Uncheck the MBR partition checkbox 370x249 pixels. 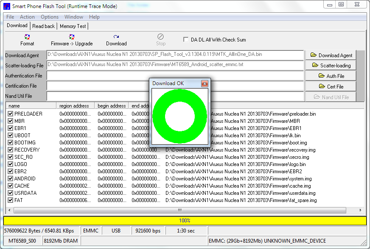(10, 121)
